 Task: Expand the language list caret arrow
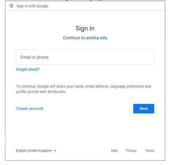[x=55, y=151]
